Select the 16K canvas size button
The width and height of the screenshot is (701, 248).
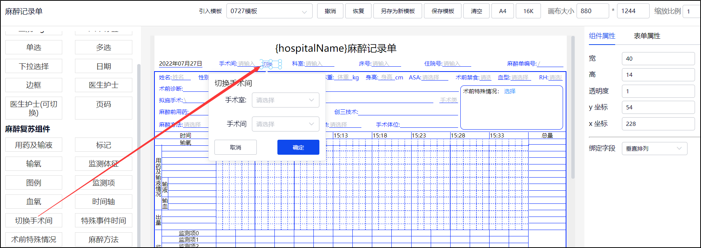coord(528,11)
